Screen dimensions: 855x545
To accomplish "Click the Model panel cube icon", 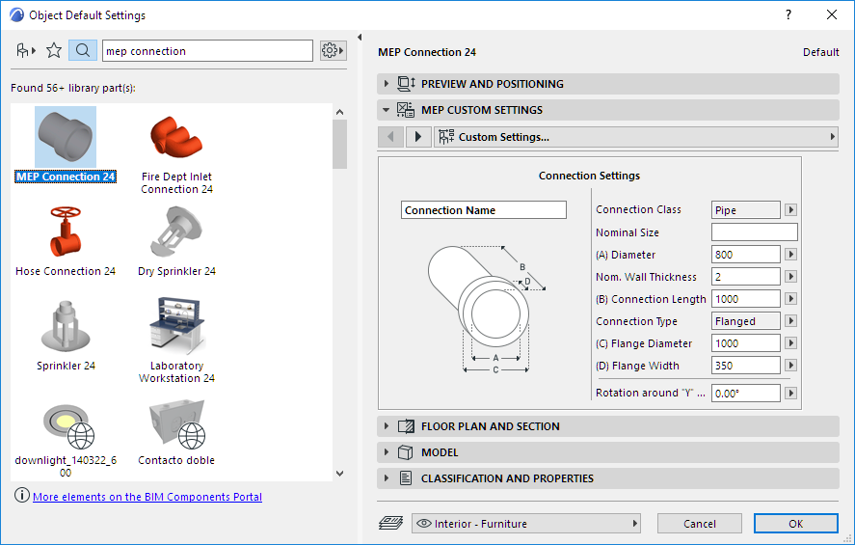I will 405,452.
